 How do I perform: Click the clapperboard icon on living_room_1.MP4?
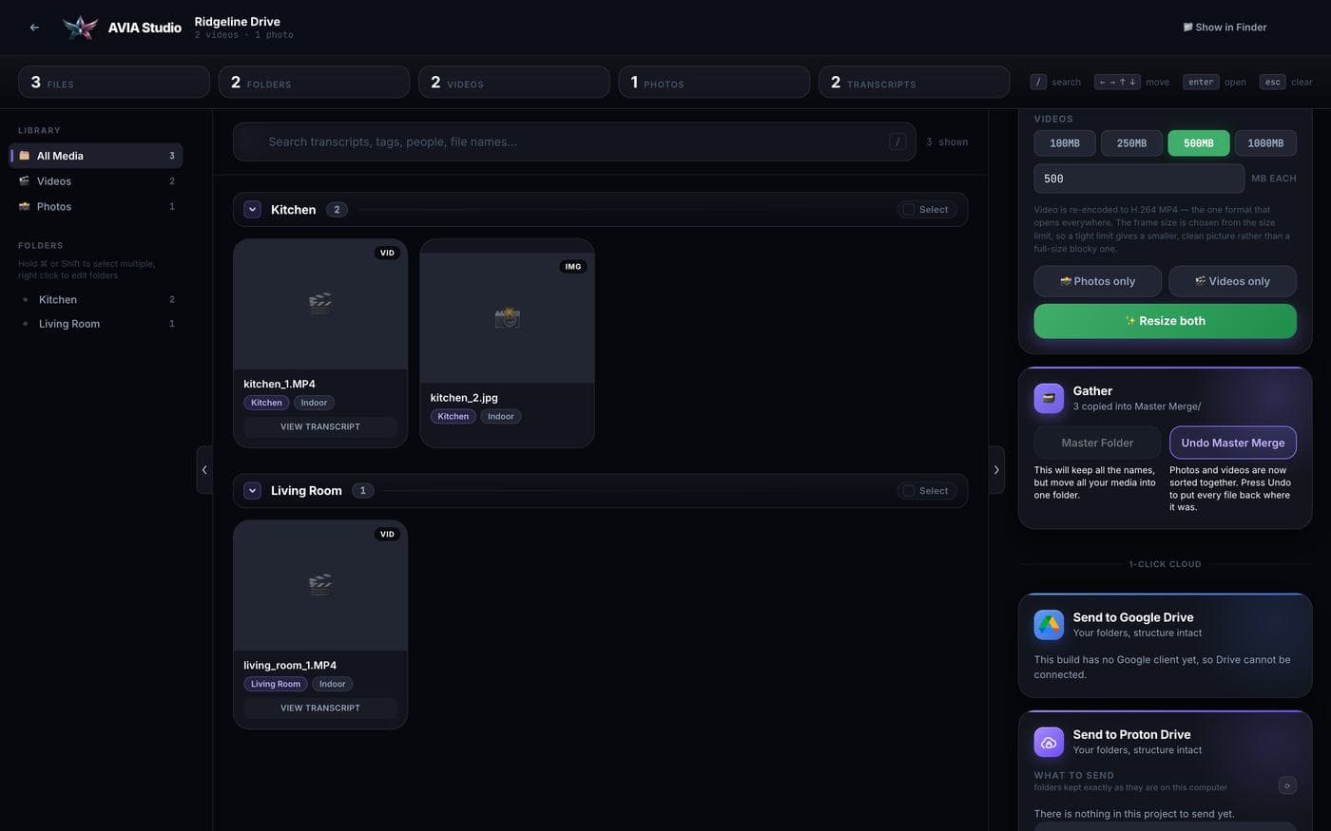point(320,584)
